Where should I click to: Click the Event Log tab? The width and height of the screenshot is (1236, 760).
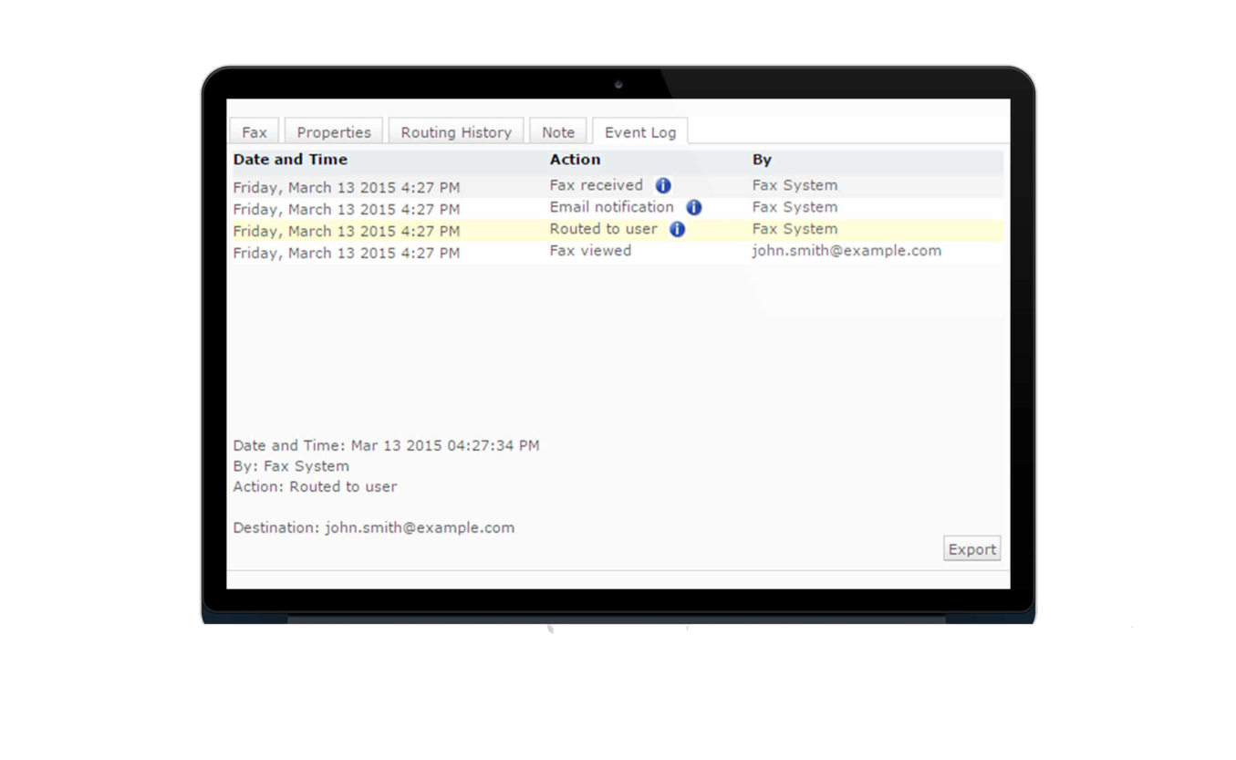640,132
